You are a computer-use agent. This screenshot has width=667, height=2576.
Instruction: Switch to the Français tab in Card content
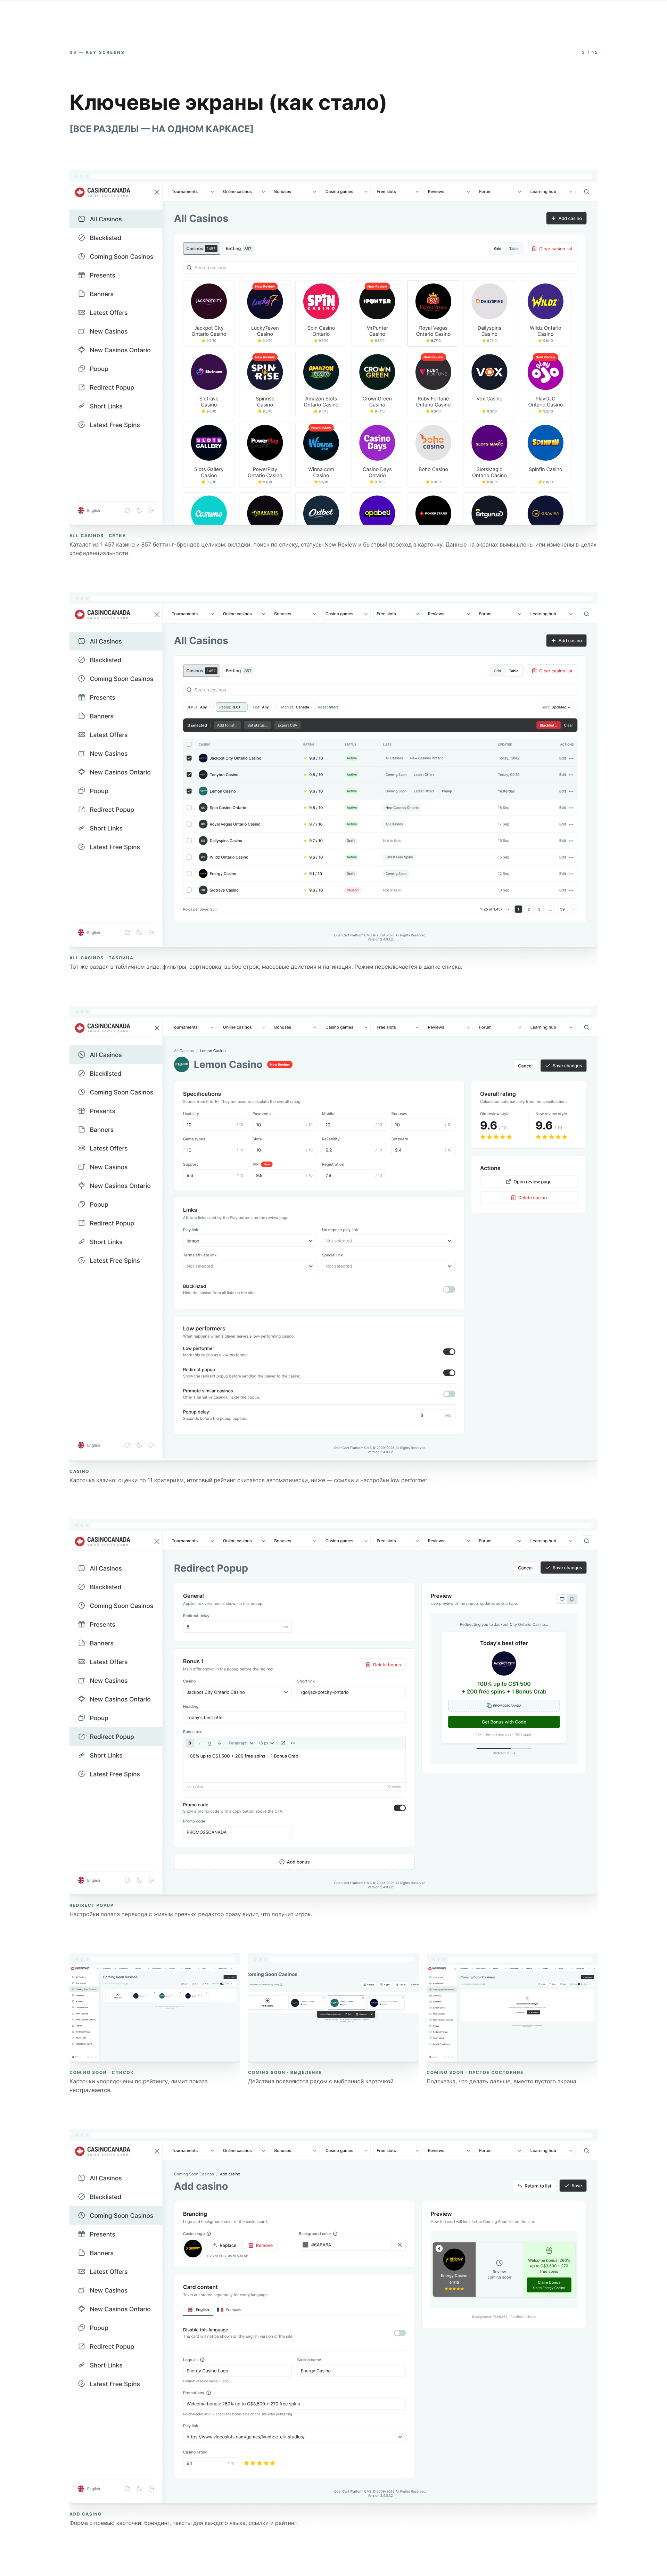click(x=229, y=2310)
